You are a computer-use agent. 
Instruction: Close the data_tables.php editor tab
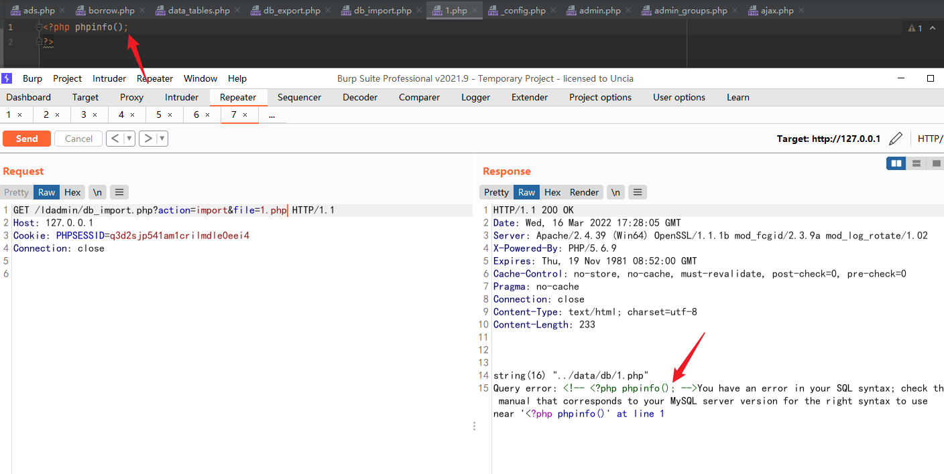click(237, 11)
